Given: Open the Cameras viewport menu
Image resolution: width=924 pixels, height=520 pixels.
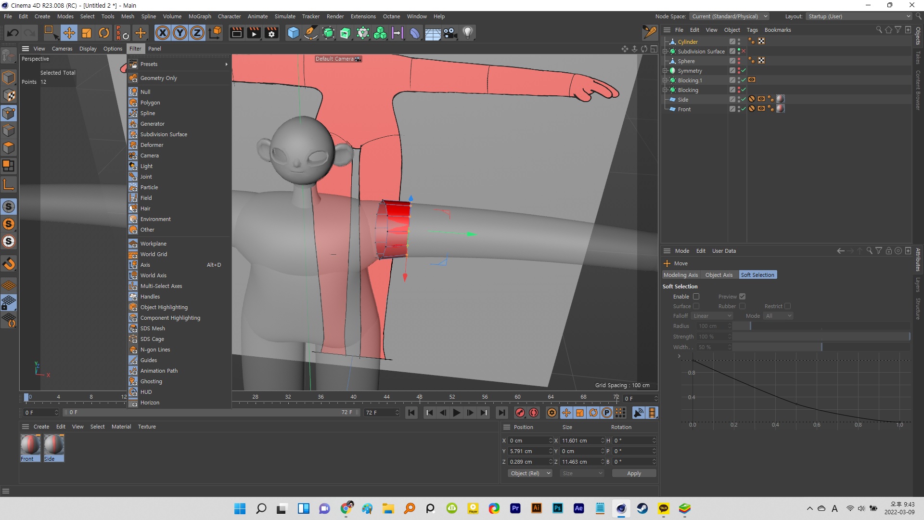Looking at the screenshot, I should (x=62, y=49).
